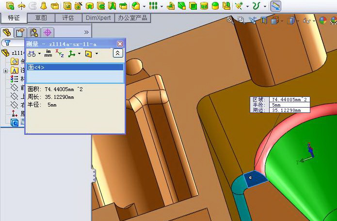
Task: Expand the Linear Pattern dropdown arrow
Action: tap(161, 6)
